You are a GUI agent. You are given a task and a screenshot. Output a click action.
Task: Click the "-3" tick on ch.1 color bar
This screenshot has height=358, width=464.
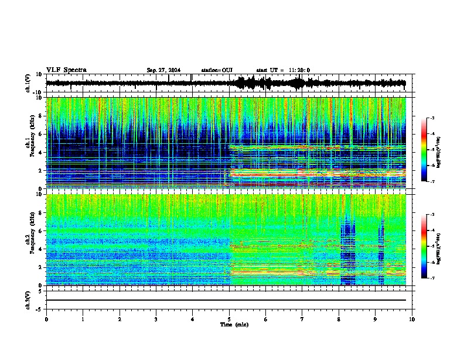[432, 118]
